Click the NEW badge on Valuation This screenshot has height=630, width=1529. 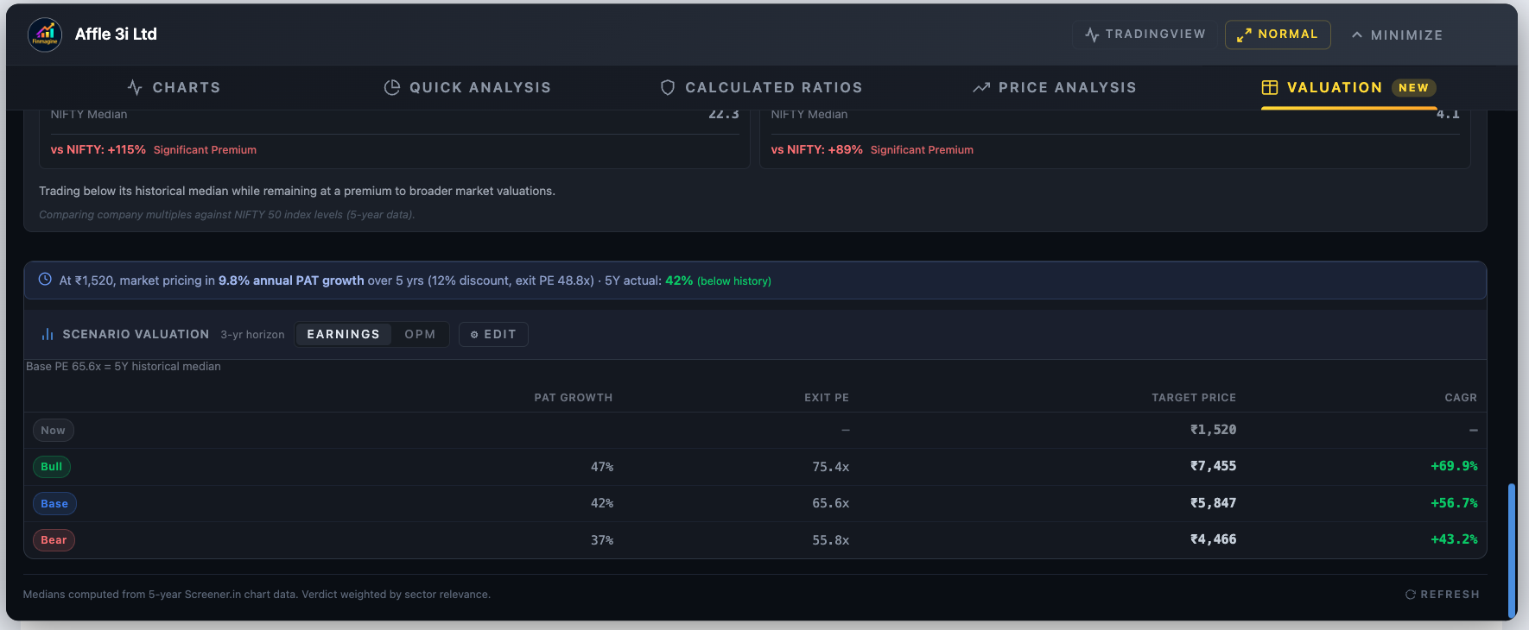(x=1413, y=88)
